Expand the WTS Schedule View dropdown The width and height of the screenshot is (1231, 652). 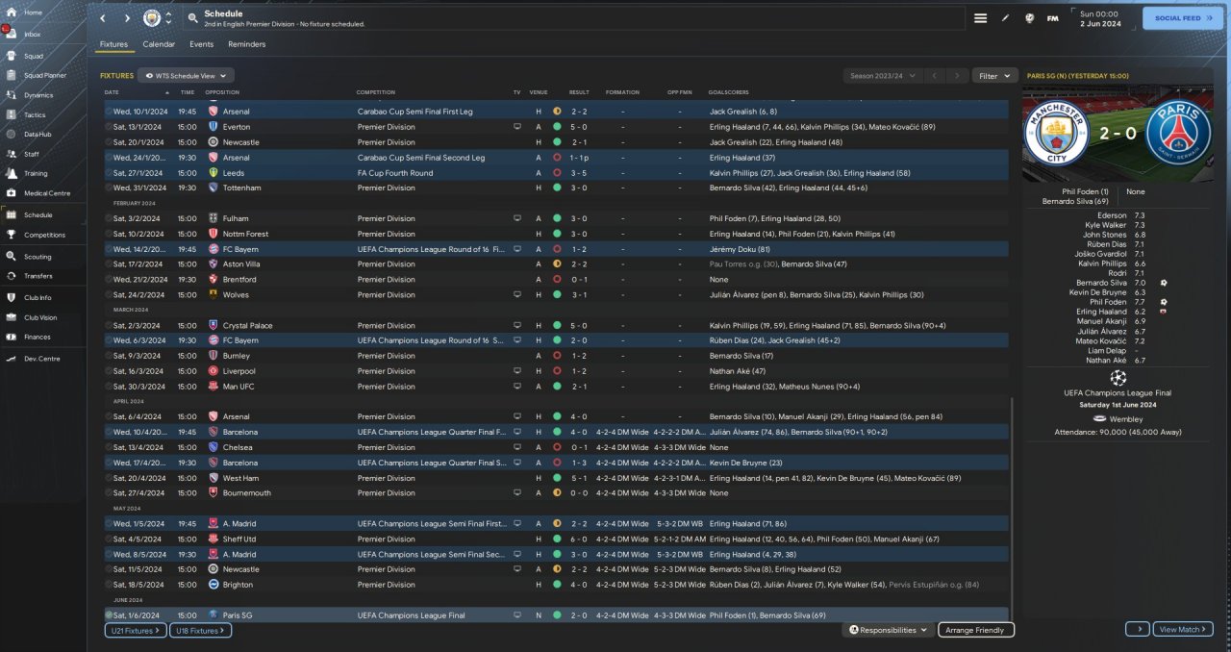point(186,75)
